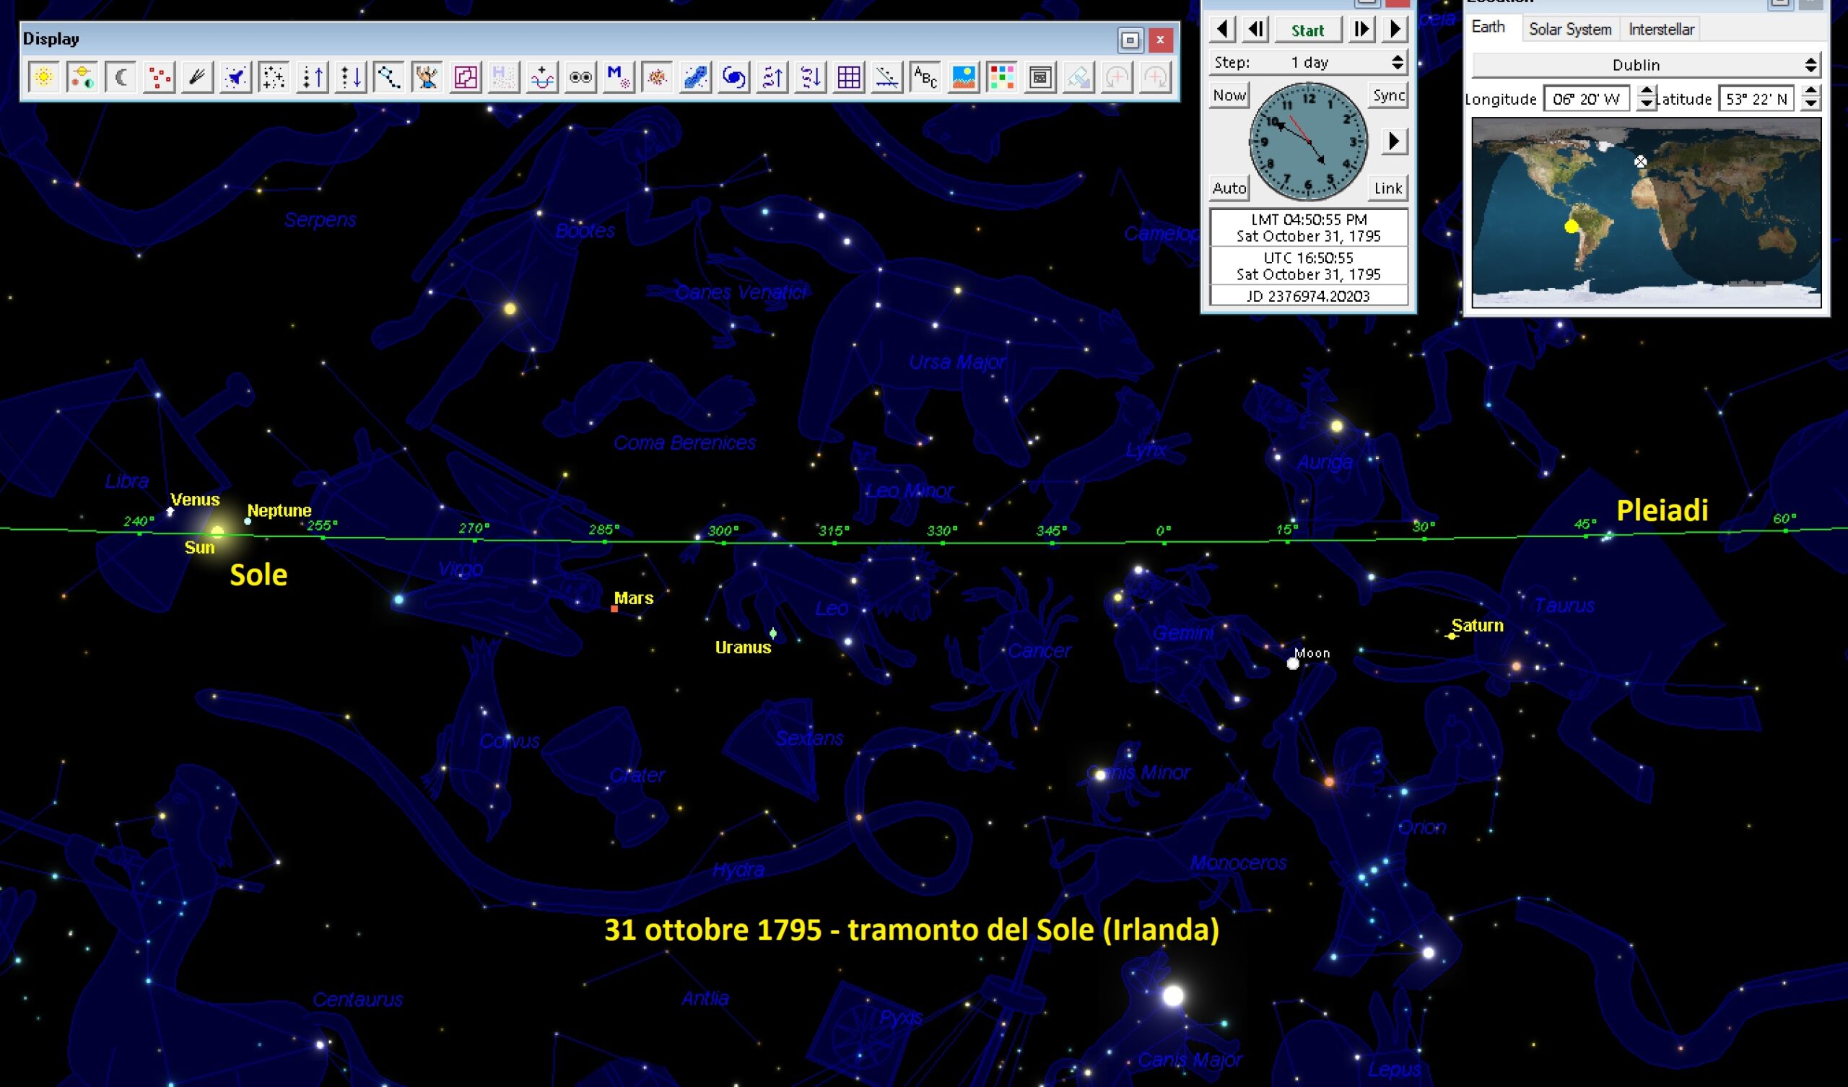Click the greyed-out H dotted icon

coord(503,77)
